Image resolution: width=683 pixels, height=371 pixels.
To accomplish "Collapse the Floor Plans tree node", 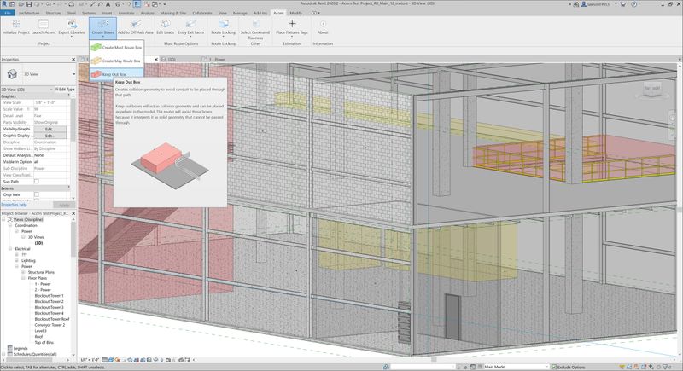I will click(x=23, y=278).
